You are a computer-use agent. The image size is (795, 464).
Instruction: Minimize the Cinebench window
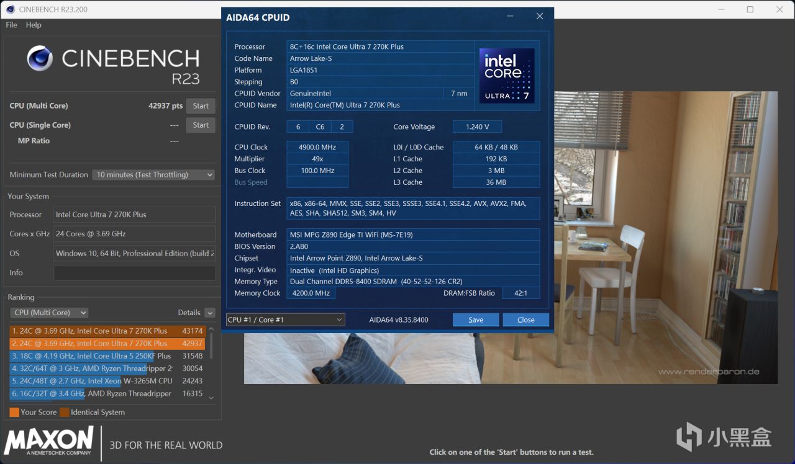(721, 9)
